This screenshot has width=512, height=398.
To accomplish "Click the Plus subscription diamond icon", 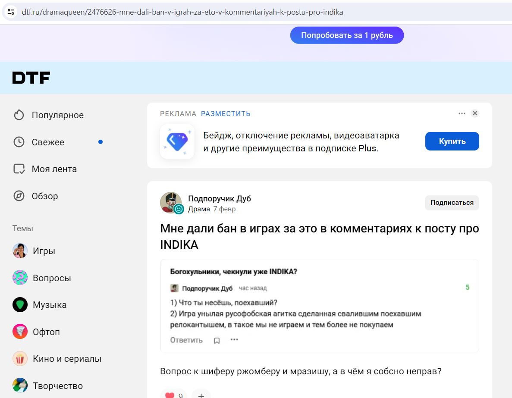I will click(x=177, y=141).
